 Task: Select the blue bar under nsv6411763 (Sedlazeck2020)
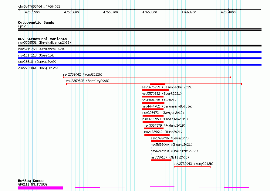point(140,52)
